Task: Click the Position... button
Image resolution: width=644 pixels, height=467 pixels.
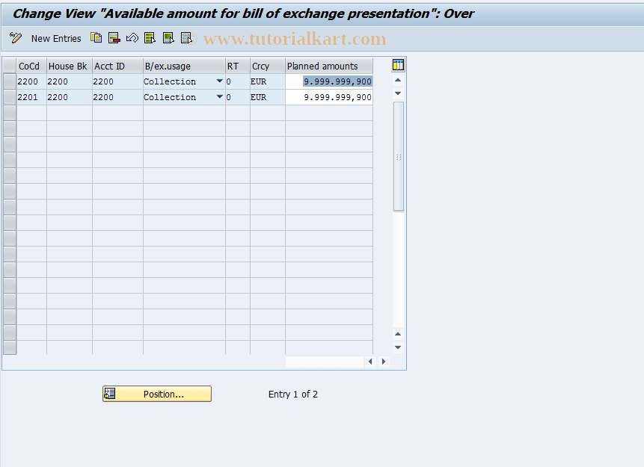Action: [156, 394]
